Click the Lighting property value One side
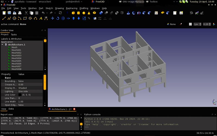 [23, 91]
